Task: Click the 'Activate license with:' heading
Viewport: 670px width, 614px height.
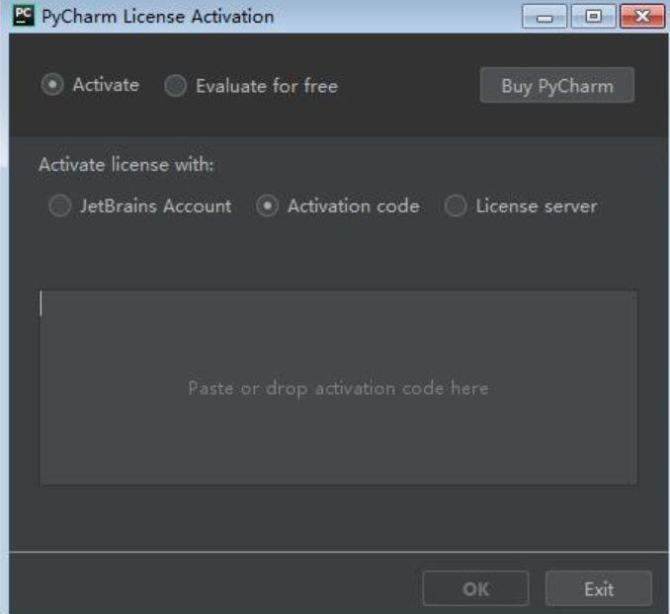Action: point(126,165)
